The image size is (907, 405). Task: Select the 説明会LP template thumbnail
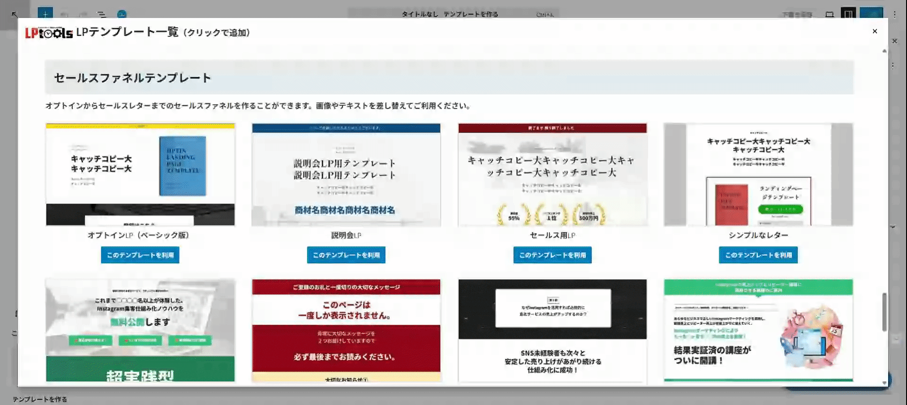(x=346, y=174)
